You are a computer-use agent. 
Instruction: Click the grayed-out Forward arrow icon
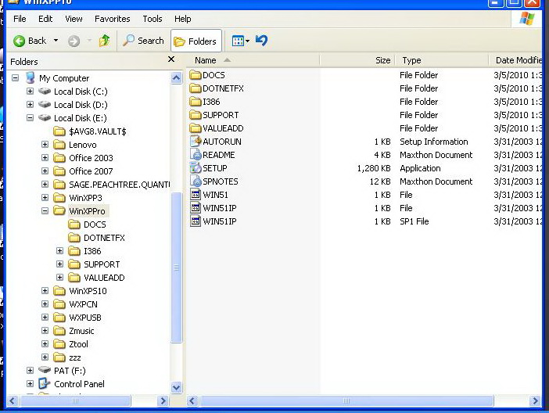[x=74, y=41]
